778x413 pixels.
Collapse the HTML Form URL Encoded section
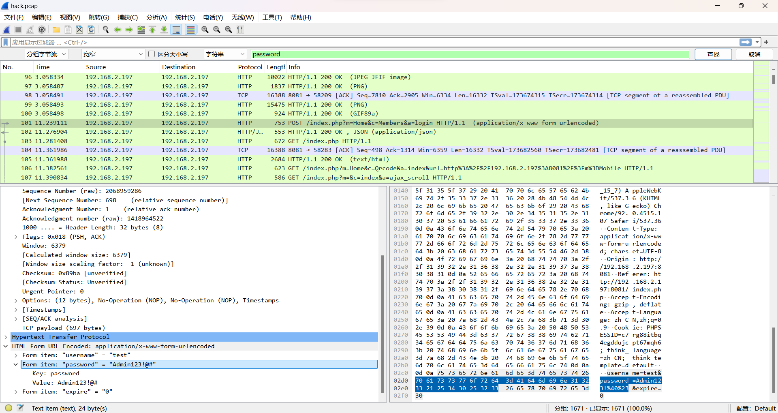coord(6,346)
